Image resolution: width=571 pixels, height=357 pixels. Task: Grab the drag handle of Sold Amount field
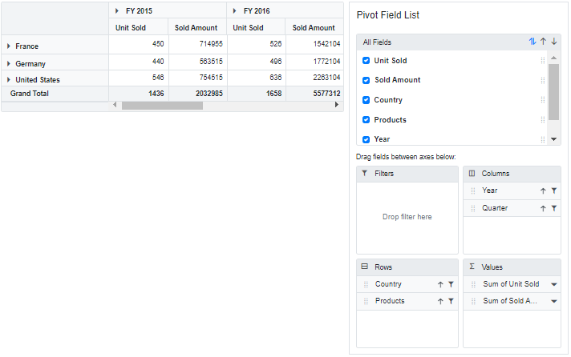[x=543, y=80]
